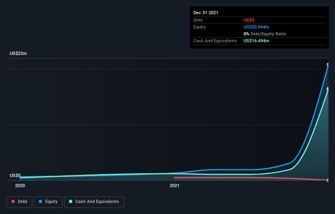Toggle the Equity series legend button

coord(48,202)
